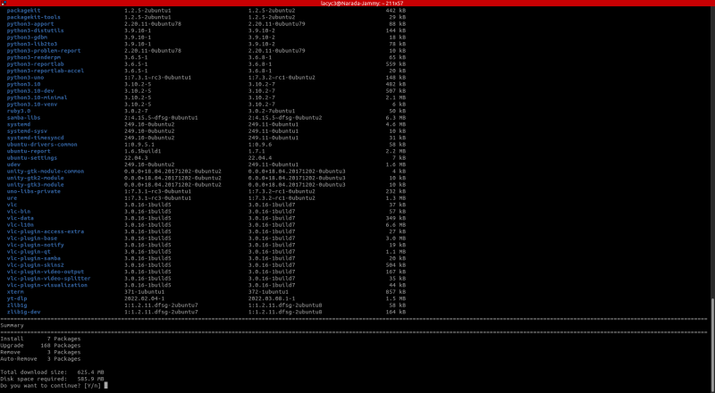Select the 'ubuntu-report' package name
This screenshot has width=715, height=393.
pyautogui.click(x=29, y=151)
